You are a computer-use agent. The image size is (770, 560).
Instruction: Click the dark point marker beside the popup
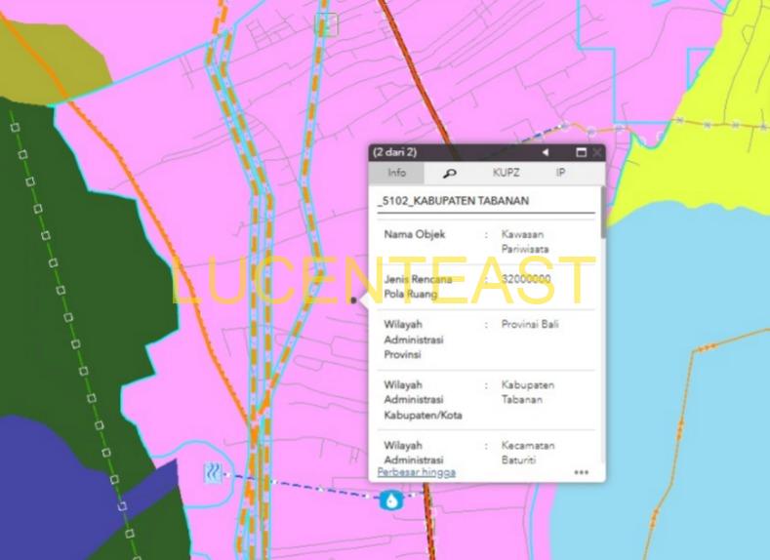click(353, 300)
